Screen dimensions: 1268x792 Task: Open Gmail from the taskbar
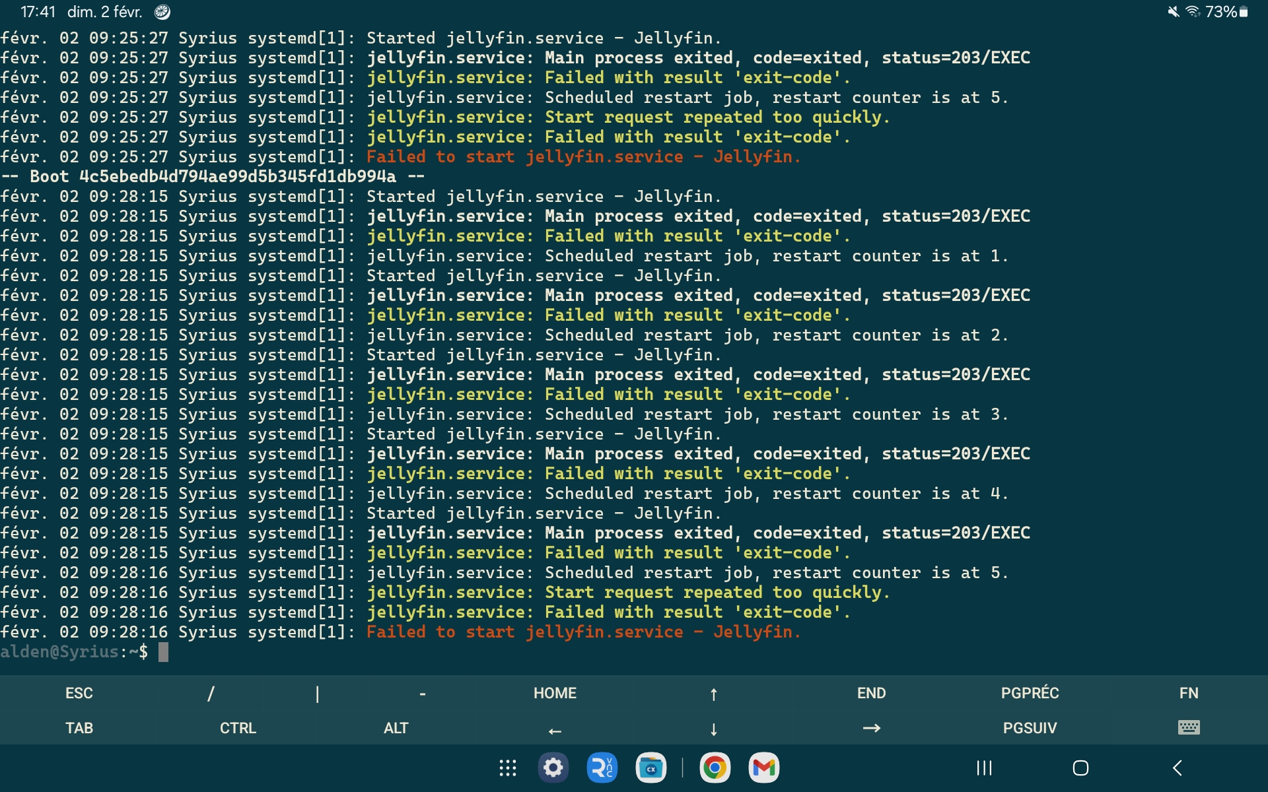(x=763, y=768)
